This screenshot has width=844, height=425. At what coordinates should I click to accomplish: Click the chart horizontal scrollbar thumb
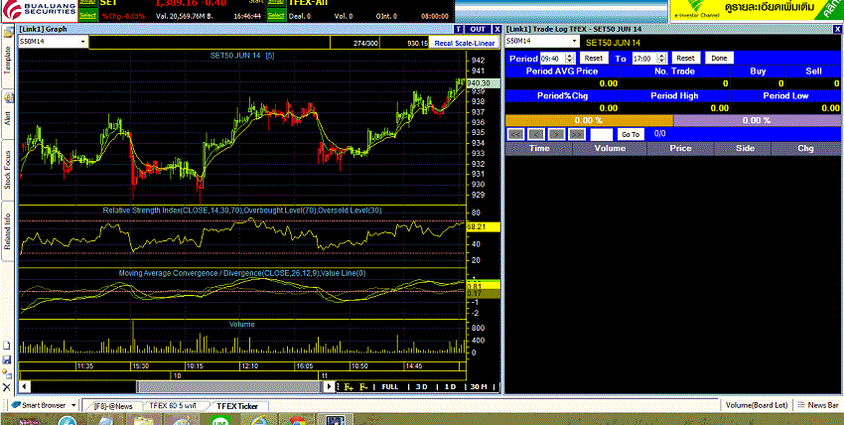[229, 387]
